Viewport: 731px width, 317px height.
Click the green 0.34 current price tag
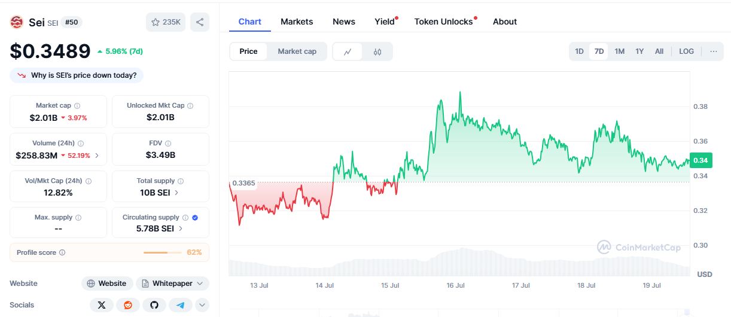pyautogui.click(x=700, y=160)
